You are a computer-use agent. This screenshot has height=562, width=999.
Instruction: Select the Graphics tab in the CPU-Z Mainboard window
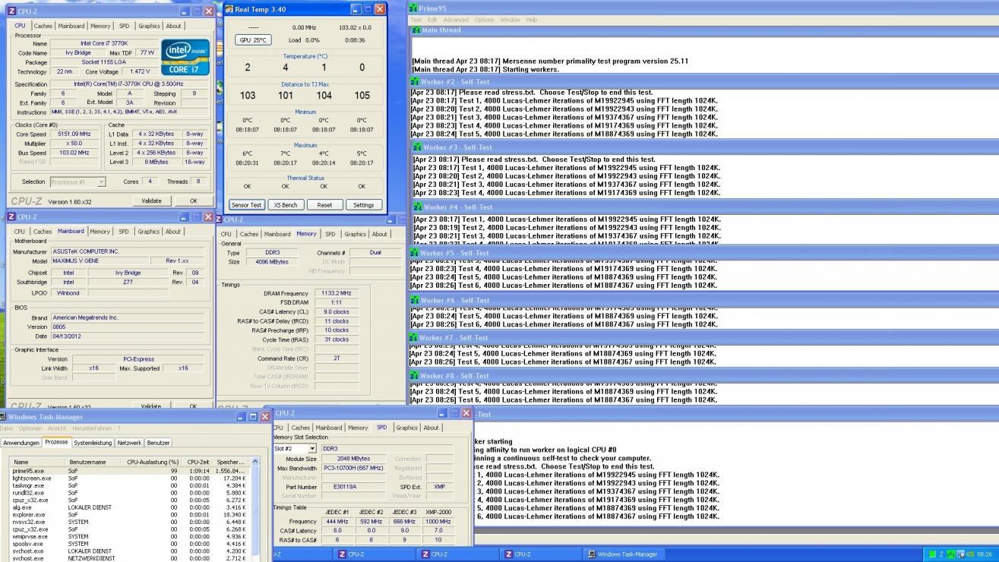pyautogui.click(x=148, y=232)
